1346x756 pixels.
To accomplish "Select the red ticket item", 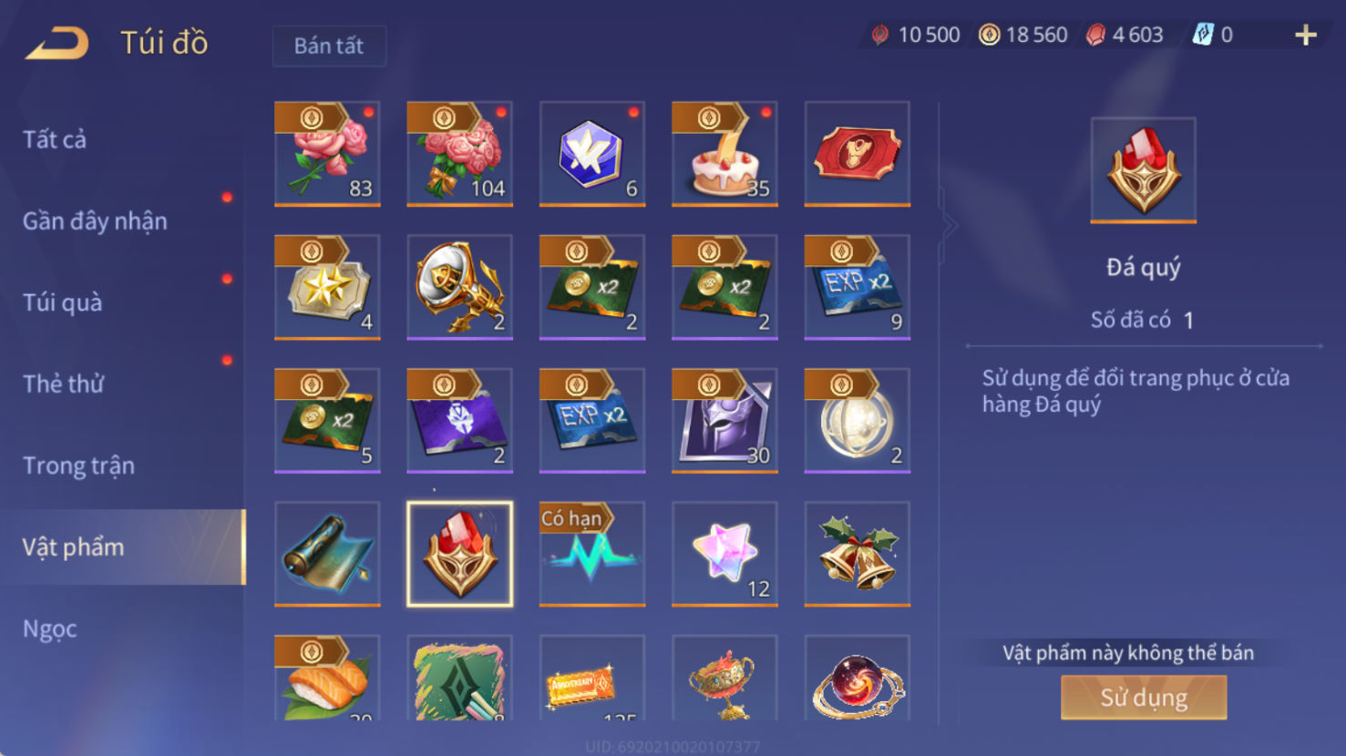I will click(x=857, y=154).
